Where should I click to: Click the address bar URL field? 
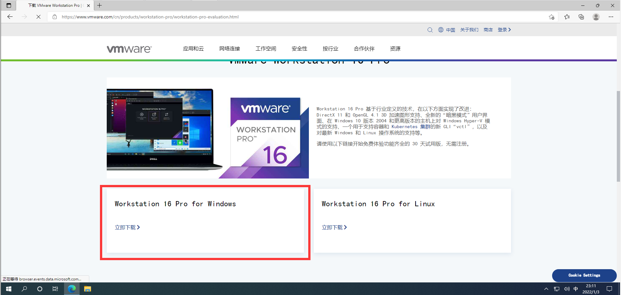pyautogui.click(x=291, y=17)
